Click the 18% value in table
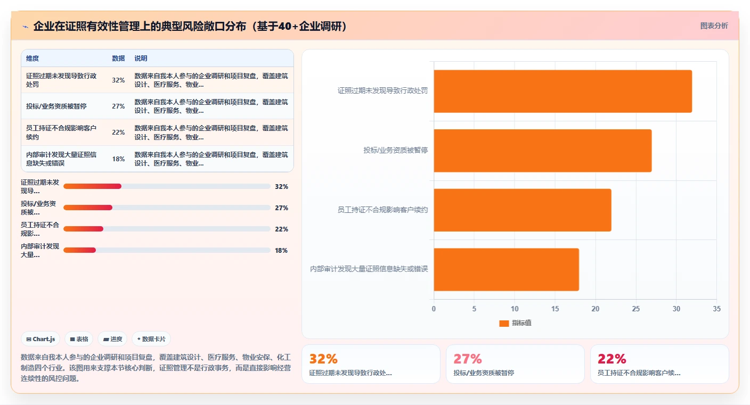750x405 pixels. (x=118, y=159)
